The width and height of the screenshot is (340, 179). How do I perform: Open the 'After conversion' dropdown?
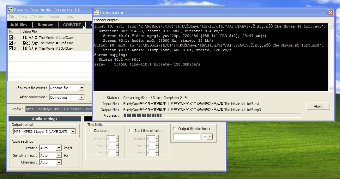coord(82,97)
